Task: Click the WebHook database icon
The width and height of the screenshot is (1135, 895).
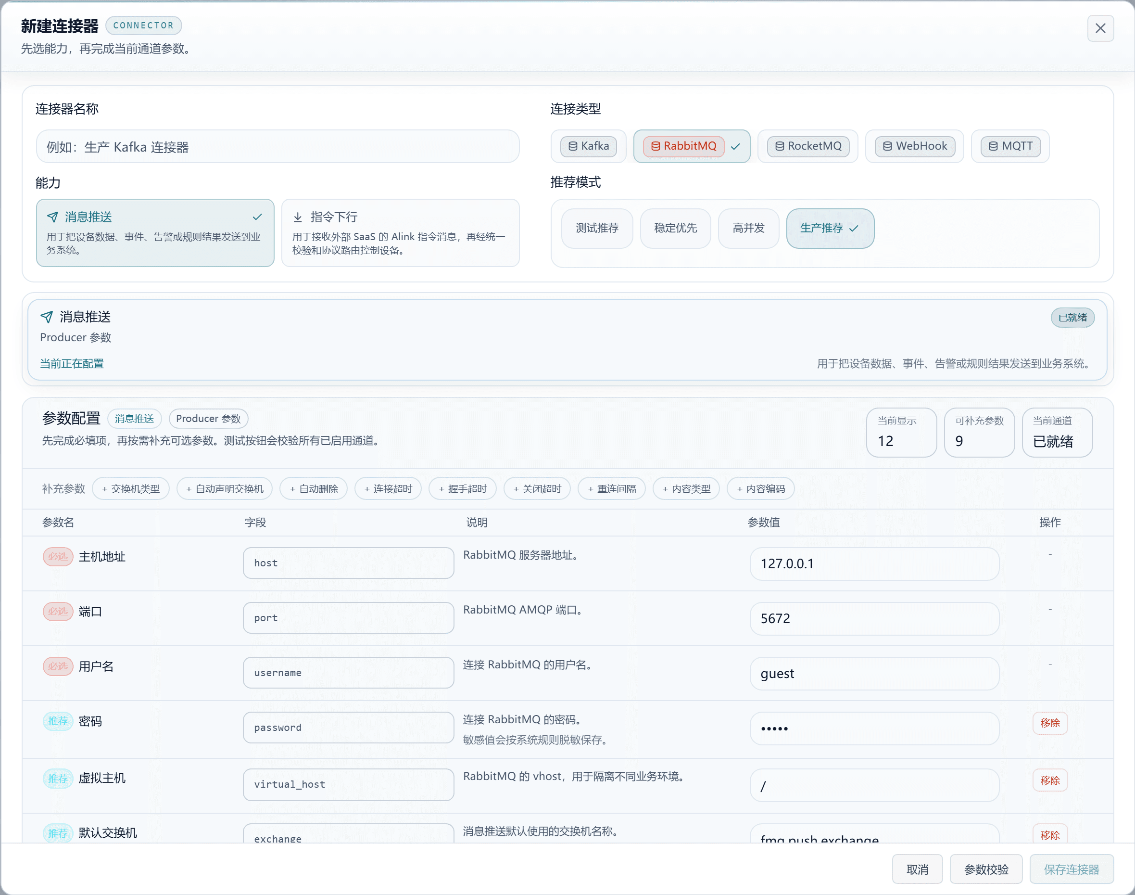Action: [x=887, y=146]
